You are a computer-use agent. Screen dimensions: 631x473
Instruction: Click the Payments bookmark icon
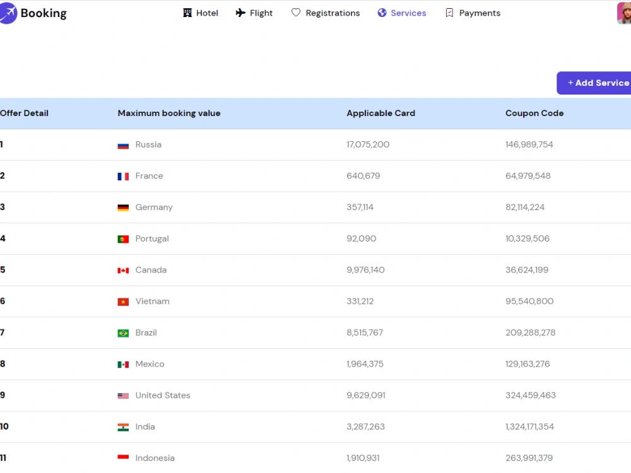[x=449, y=13]
